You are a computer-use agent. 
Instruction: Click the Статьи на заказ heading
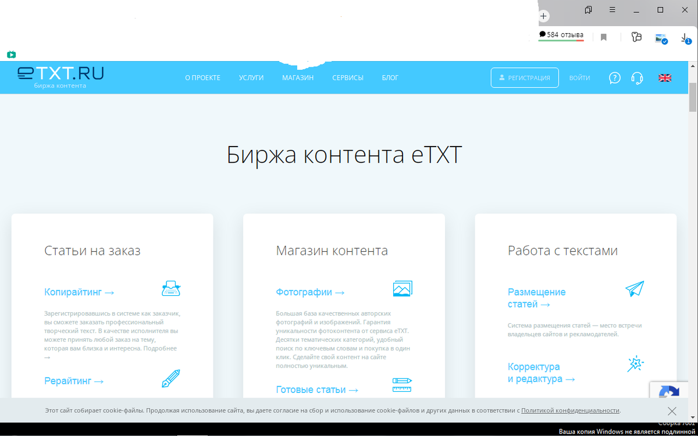(x=92, y=251)
